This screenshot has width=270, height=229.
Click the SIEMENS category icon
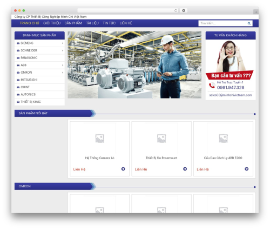pos(18,43)
